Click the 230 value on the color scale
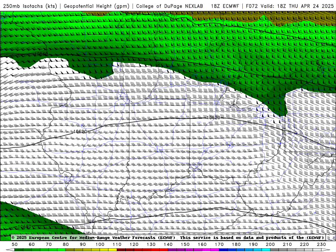This screenshot has height=252, width=336. 321,244
